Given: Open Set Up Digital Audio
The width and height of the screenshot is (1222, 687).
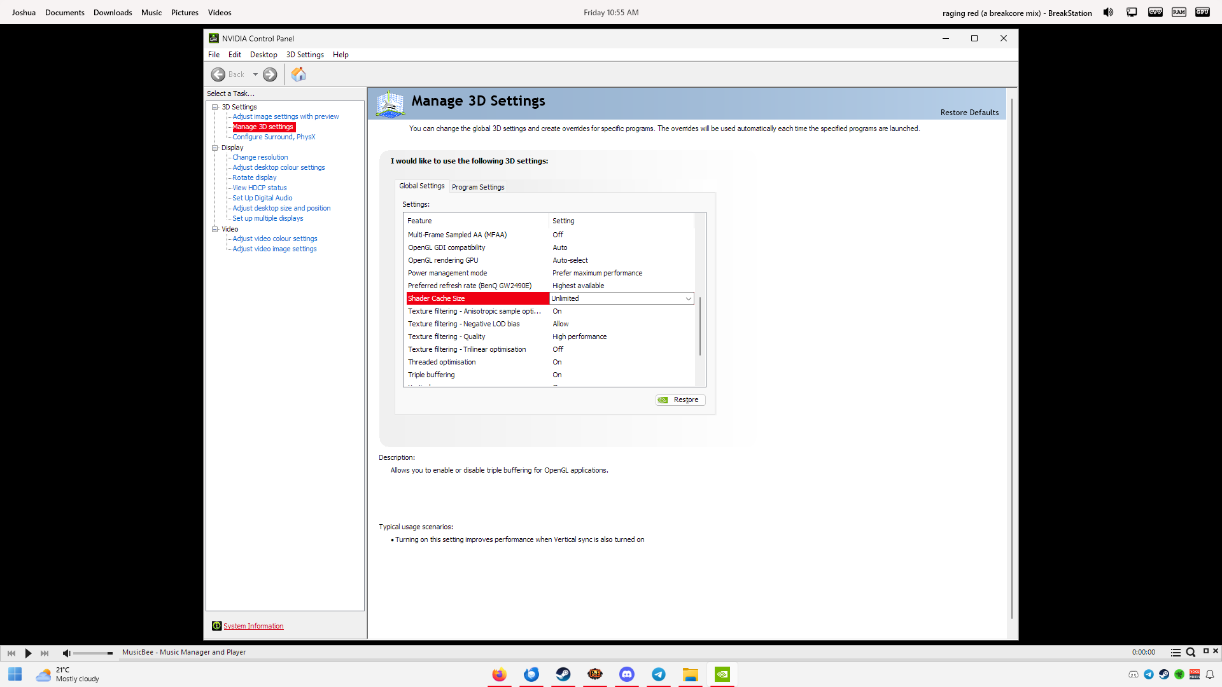Looking at the screenshot, I should (262, 198).
